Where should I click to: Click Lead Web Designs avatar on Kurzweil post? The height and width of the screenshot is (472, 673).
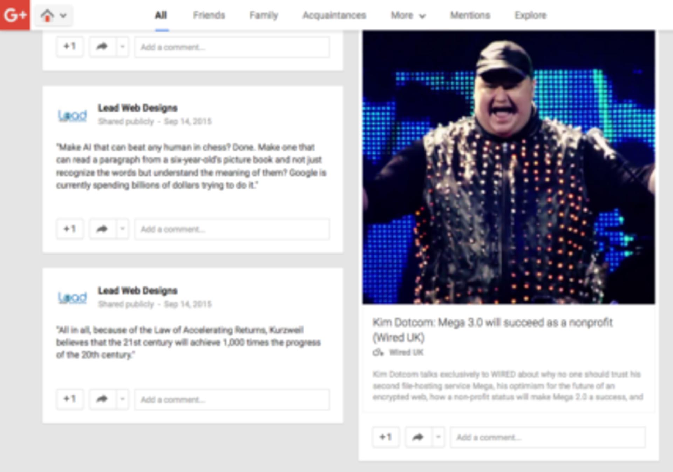pyautogui.click(x=72, y=297)
